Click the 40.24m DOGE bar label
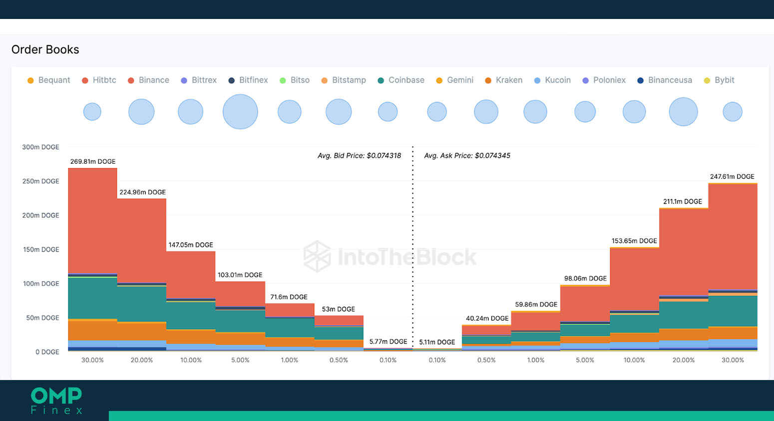Image resolution: width=774 pixels, height=421 pixels. 487,318
